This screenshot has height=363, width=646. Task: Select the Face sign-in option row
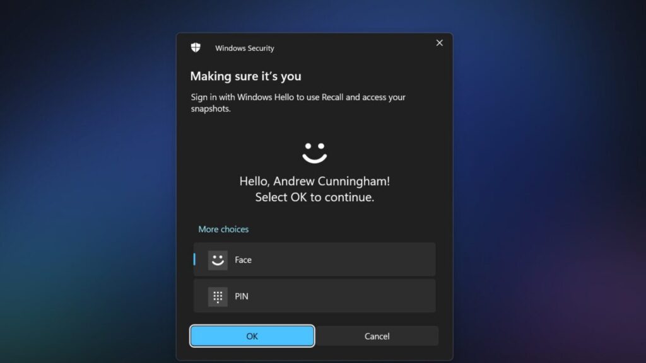(328, 260)
